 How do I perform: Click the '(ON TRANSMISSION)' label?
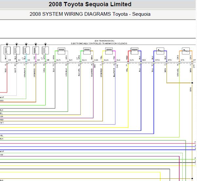point(105,41)
